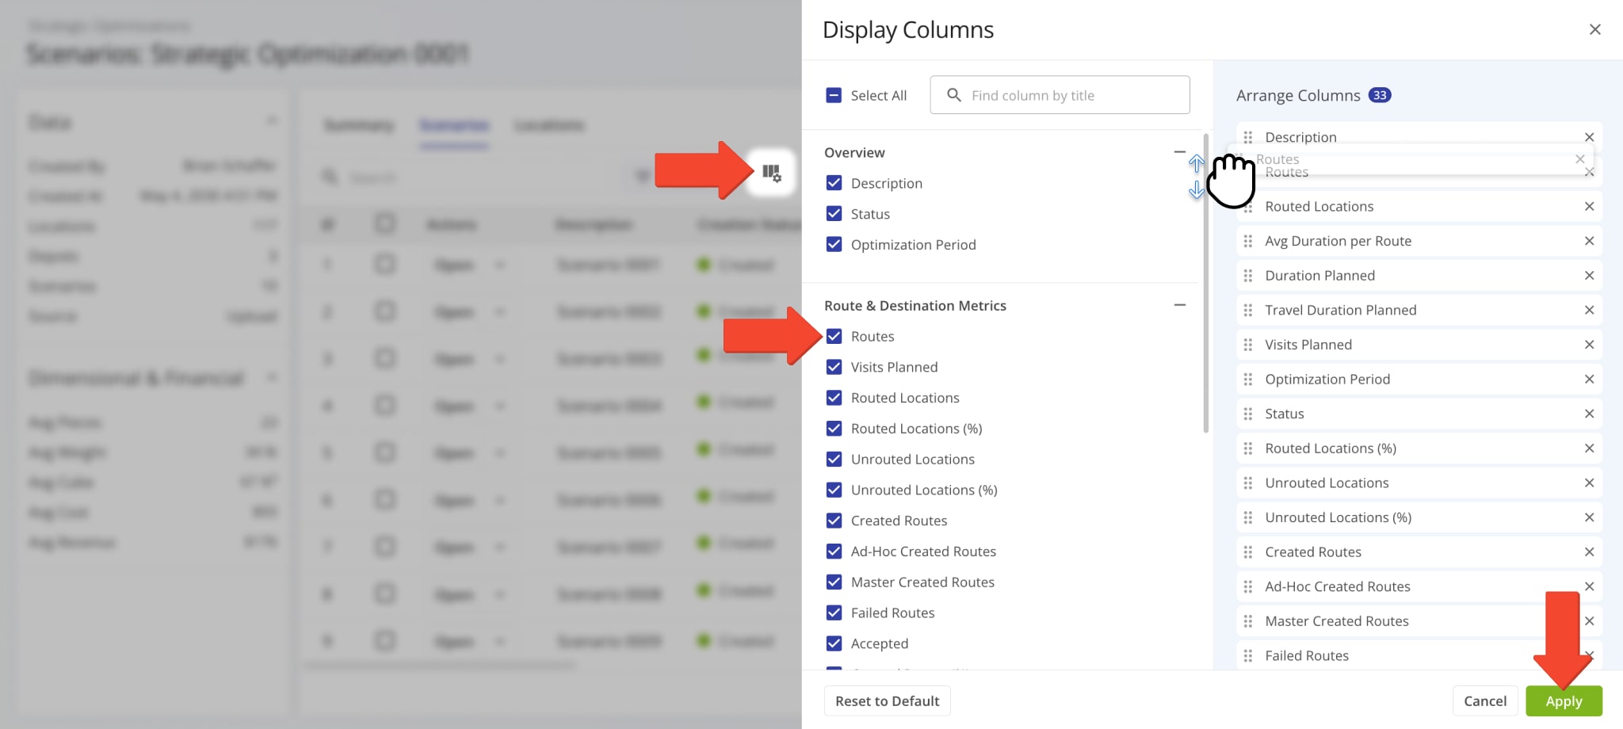Viewport: 1623px width, 729px height.
Task: Click the Find column by title field
Action: (x=1070, y=95)
